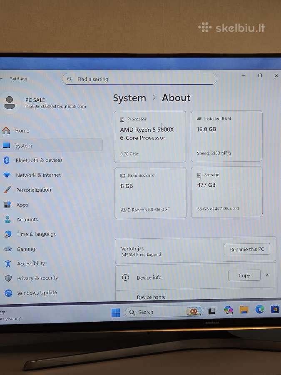Click the Home sidebar house icon
Image resolution: width=281 pixels, height=375 pixels.
pyautogui.click(x=6, y=130)
